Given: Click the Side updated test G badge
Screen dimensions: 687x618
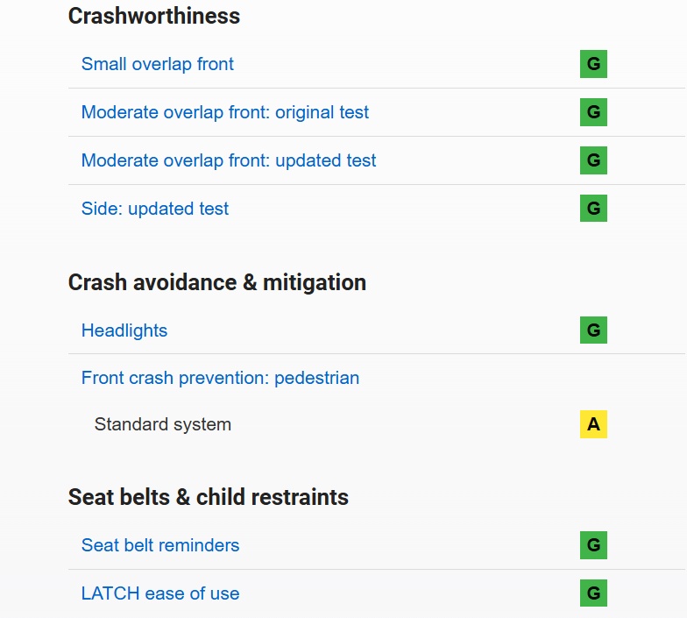Looking at the screenshot, I should [x=593, y=209].
